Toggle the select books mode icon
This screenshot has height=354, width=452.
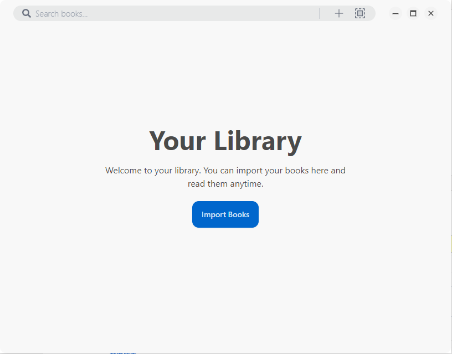[360, 13]
